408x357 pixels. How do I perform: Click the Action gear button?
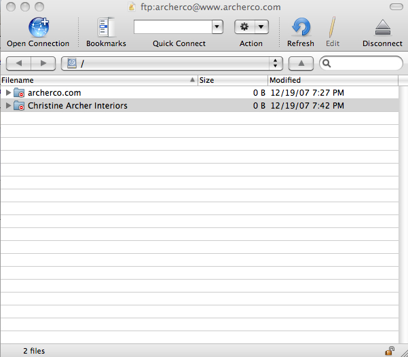(244, 26)
